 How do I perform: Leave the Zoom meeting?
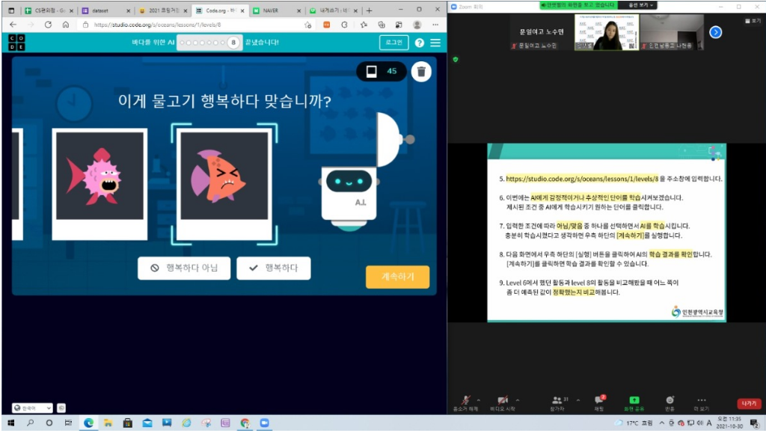click(749, 403)
